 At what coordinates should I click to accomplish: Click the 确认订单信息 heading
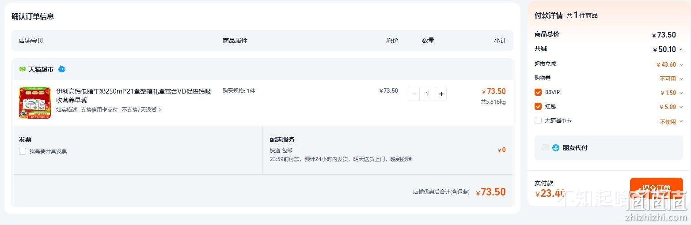tap(33, 16)
